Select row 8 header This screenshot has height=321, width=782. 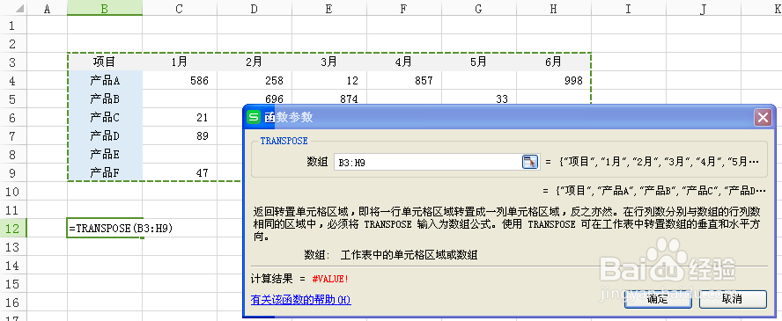[13, 154]
